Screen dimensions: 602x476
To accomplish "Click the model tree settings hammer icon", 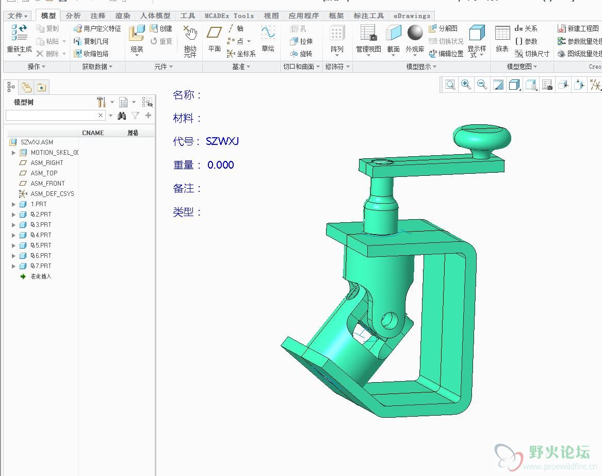I will [x=101, y=102].
